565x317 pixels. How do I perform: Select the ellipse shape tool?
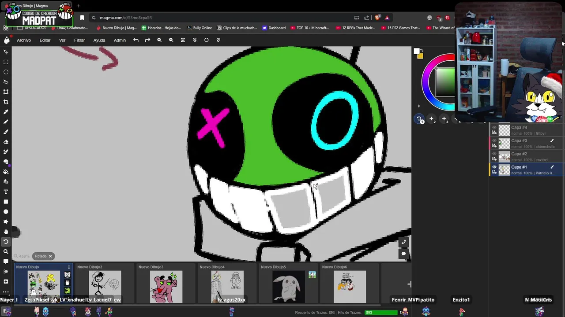coord(6,212)
